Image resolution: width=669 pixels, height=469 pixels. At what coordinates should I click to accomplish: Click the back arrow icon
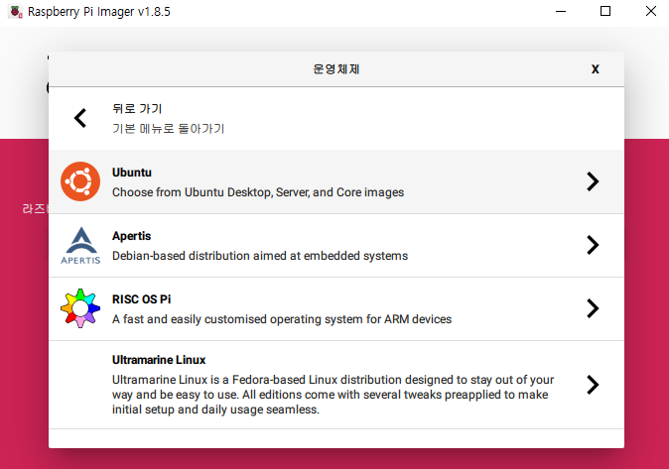[80, 118]
